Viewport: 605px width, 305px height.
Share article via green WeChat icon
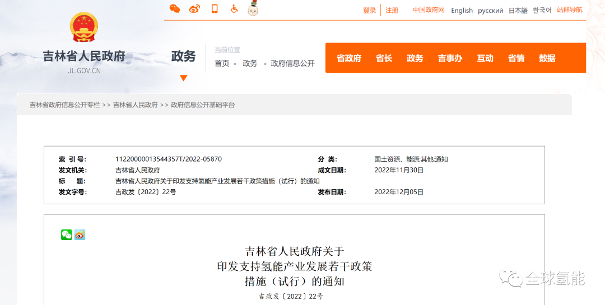[67, 235]
